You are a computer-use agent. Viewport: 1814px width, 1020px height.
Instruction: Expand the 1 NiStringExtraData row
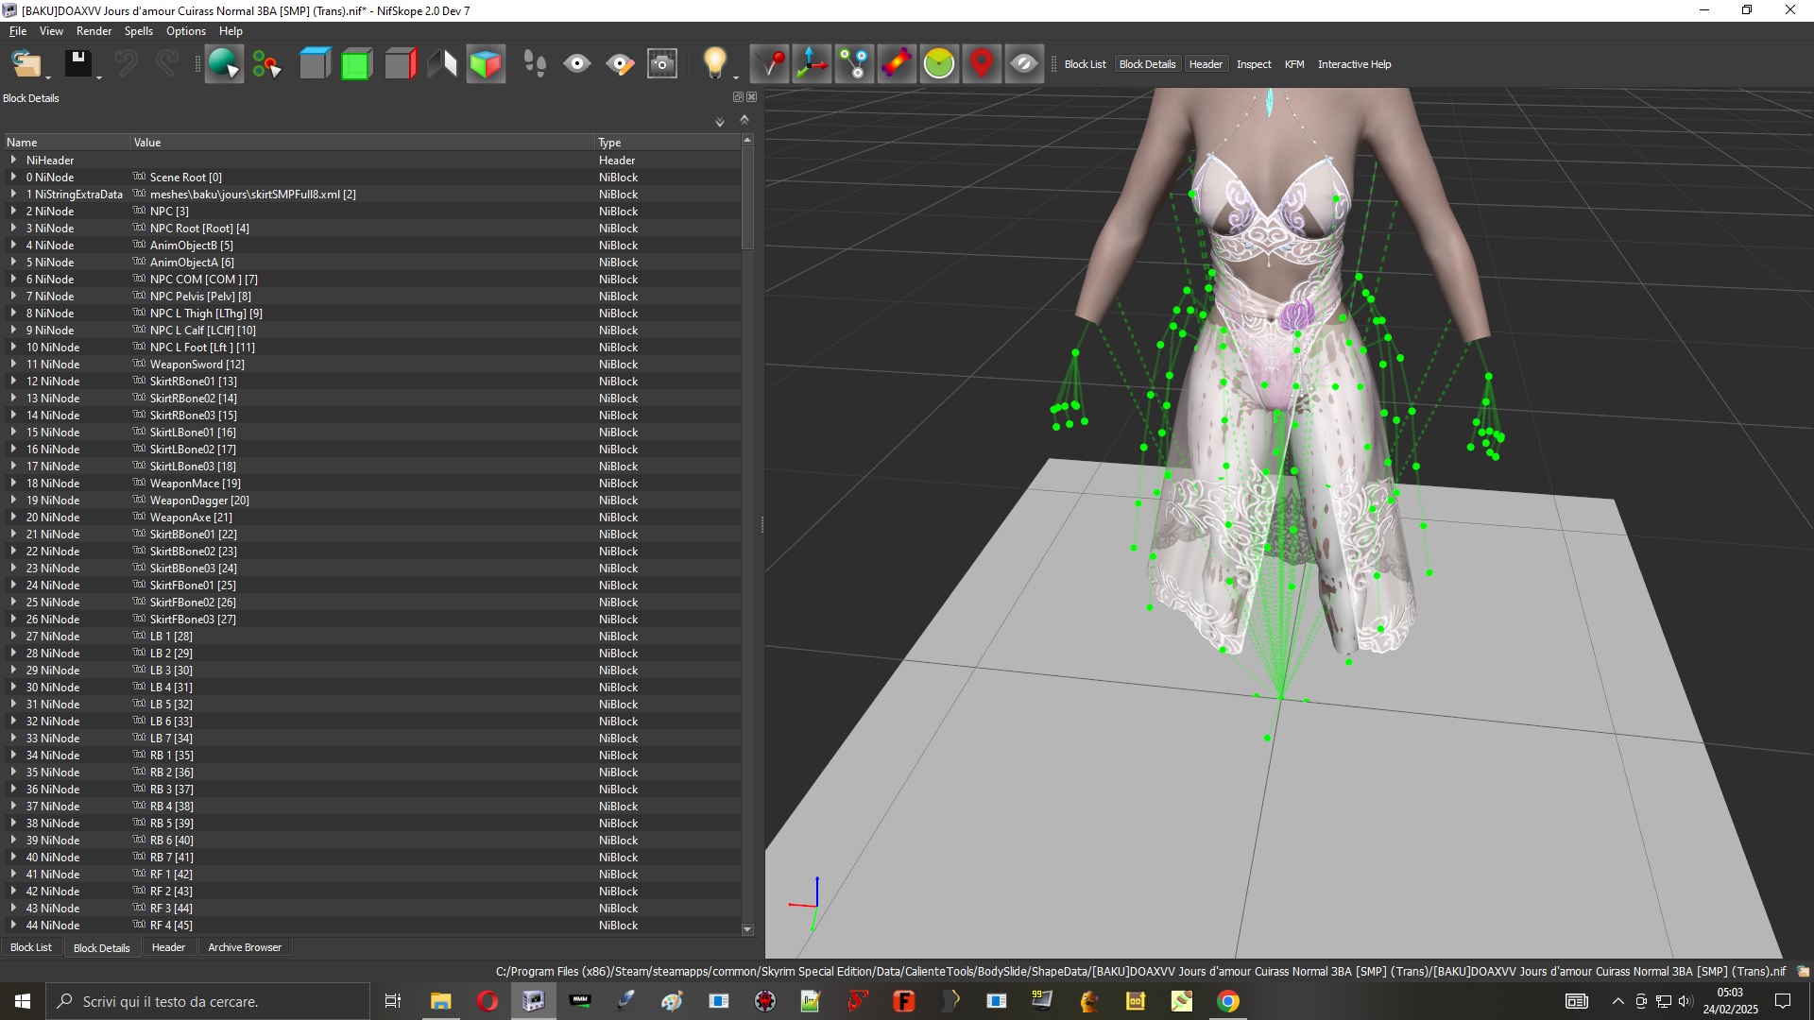pyautogui.click(x=13, y=194)
